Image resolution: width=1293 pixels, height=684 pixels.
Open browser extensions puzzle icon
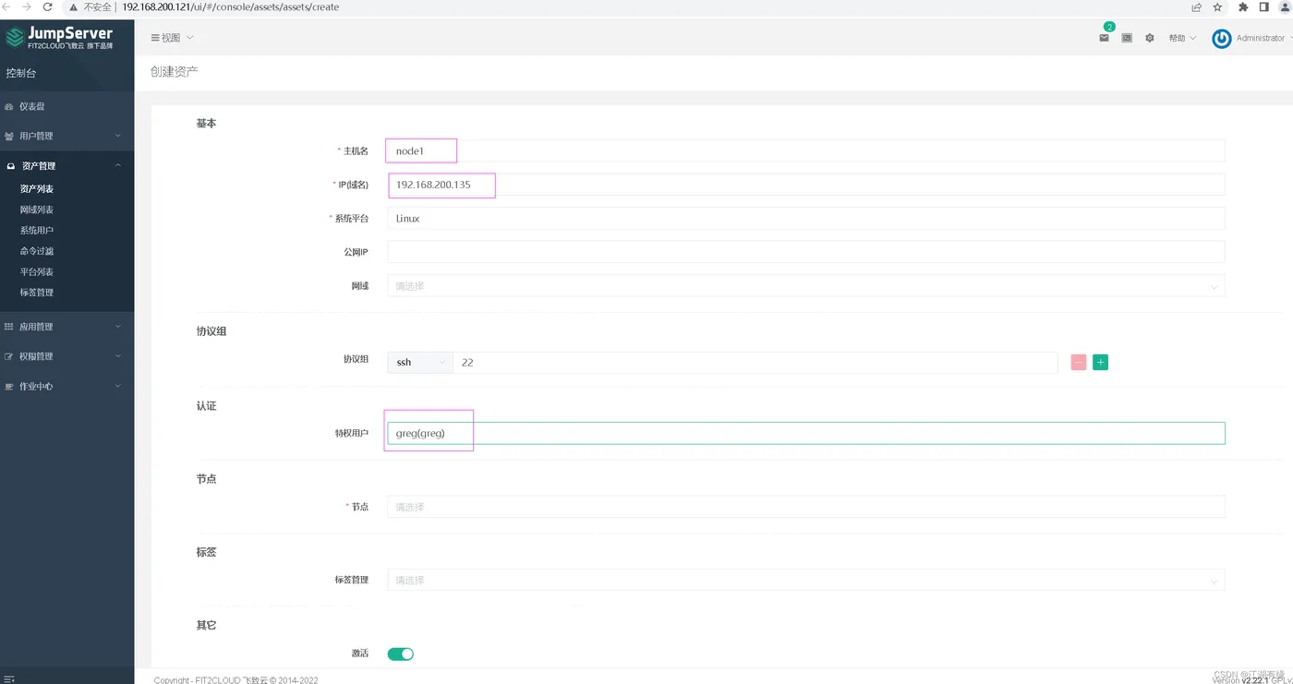1243,6
